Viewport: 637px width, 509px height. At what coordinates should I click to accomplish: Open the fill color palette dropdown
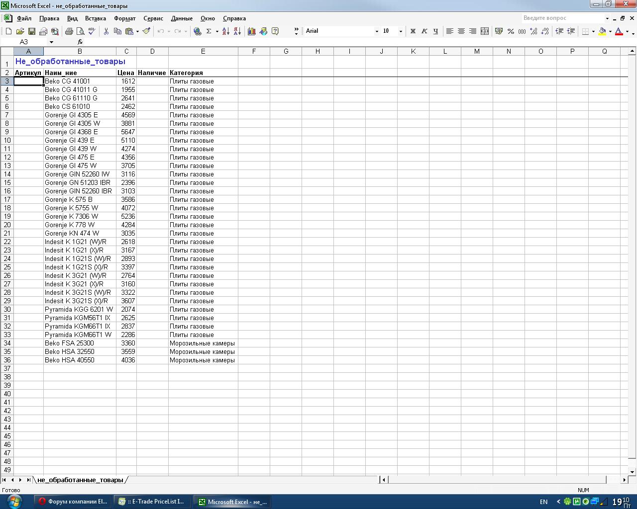[610, 31]
